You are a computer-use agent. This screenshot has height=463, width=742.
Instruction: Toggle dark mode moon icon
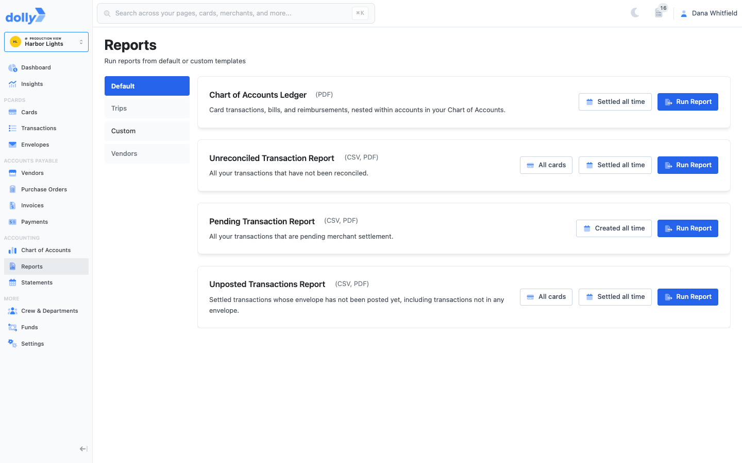[635, 13]
